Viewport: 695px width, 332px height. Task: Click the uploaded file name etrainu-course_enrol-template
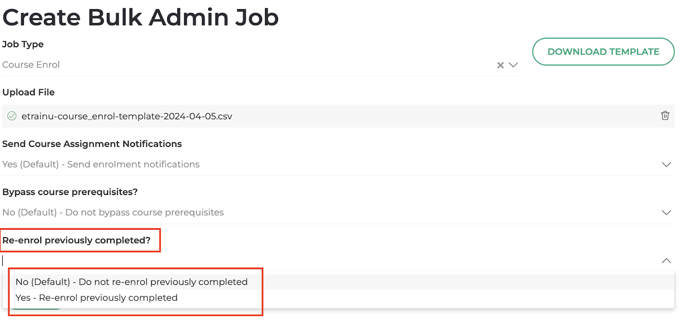point(127,116)
